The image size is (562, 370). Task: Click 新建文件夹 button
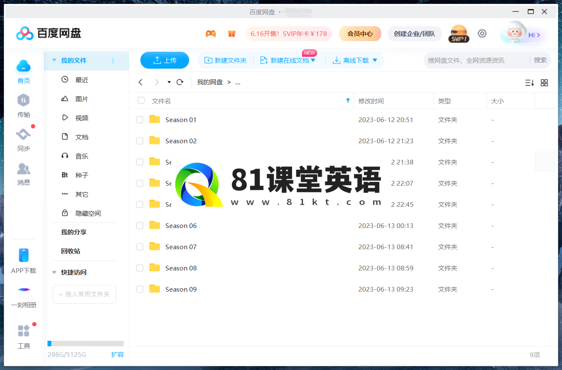point(225,61)
